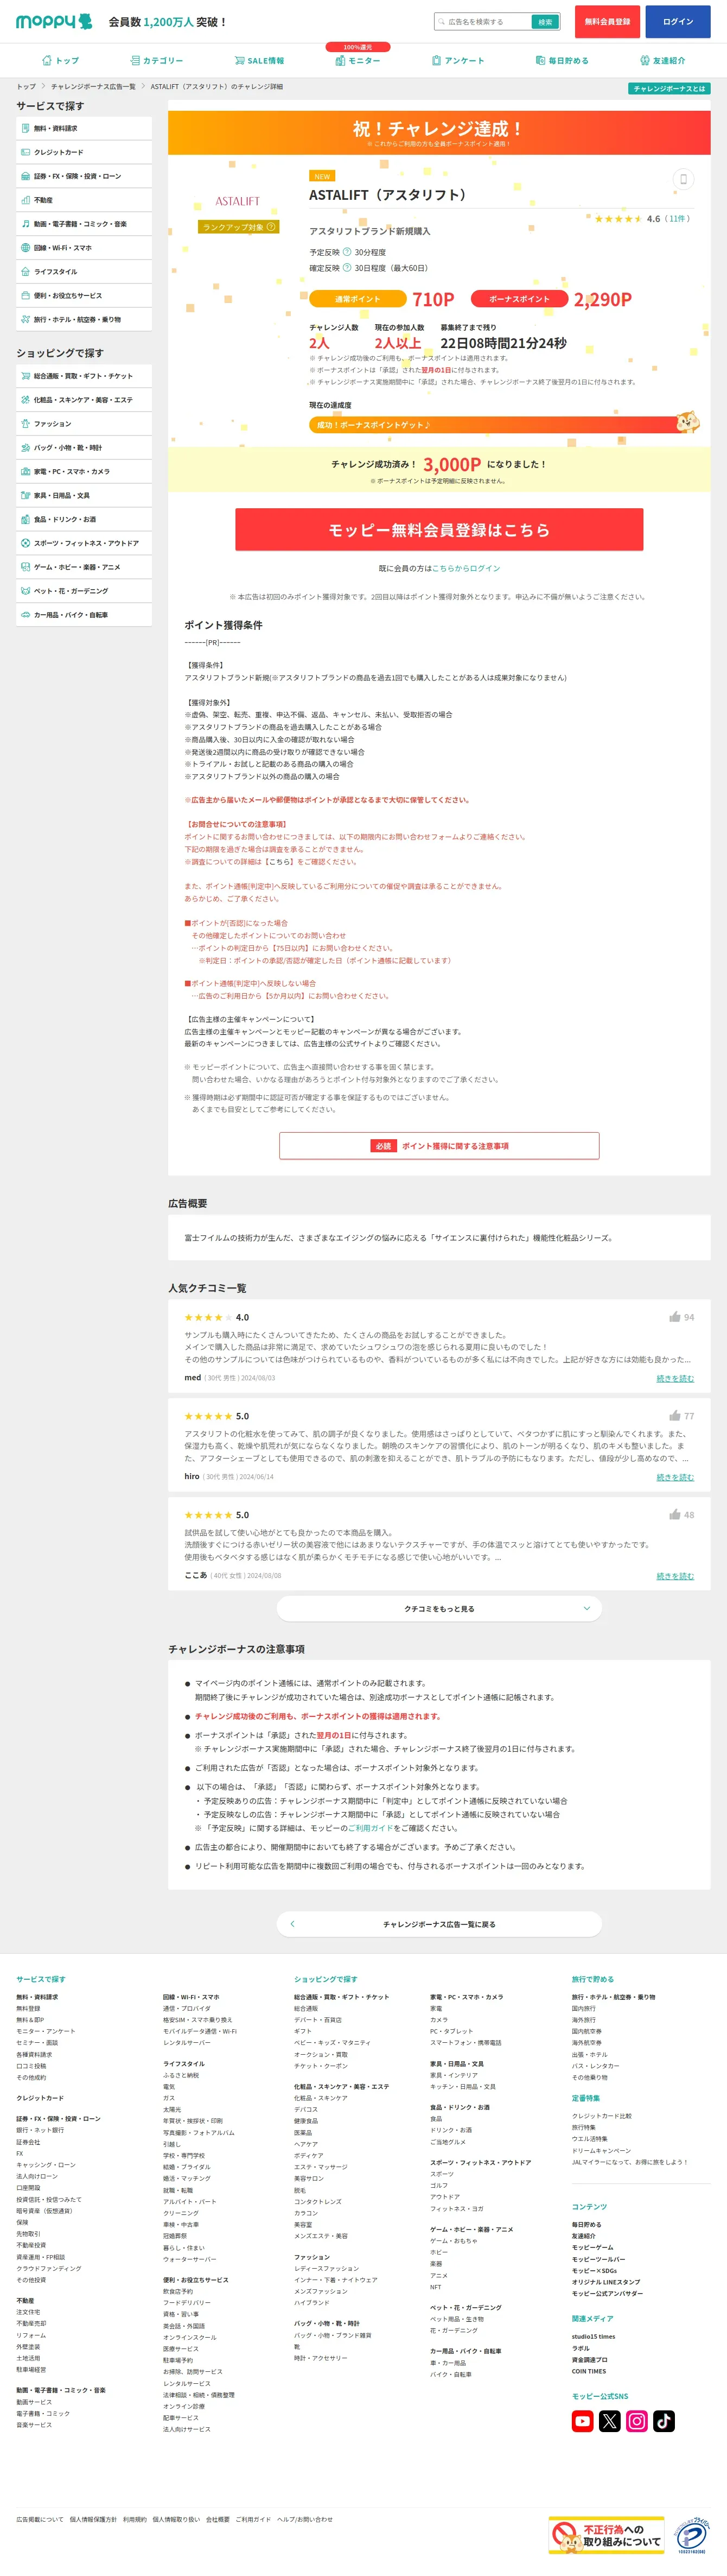
Task: Expand med's review with 続きを読む
Action: (675, 1378)
